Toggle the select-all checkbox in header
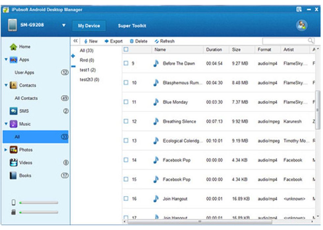 126,50
